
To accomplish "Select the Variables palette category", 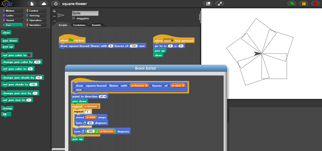I will [x=36, y=25].
